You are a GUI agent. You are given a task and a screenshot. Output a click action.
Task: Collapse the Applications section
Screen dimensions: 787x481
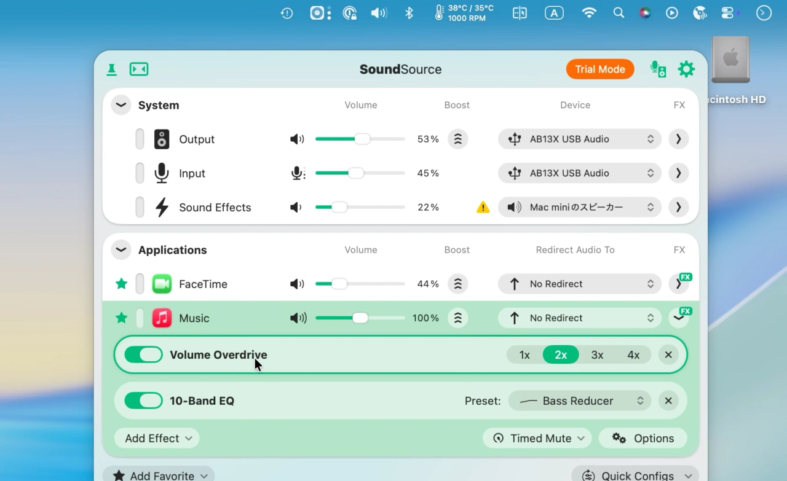point(121,250)
